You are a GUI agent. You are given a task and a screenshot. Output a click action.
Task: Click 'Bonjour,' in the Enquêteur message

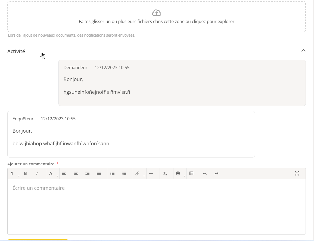coord(22,131)
